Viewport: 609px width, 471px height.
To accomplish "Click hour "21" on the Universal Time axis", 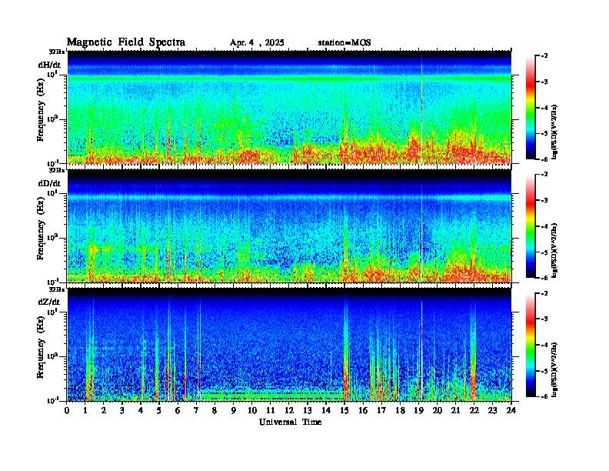I will pos(455,410).
